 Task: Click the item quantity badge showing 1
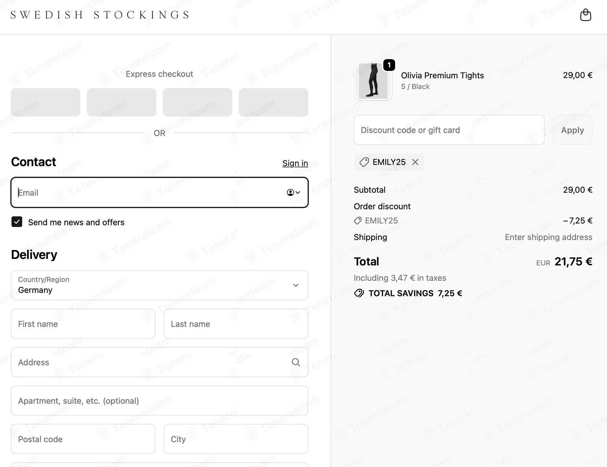click(x=389, y=65)
